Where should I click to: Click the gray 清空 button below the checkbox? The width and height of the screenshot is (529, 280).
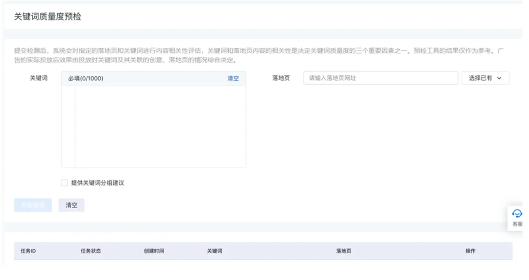(x=72, y=205)
